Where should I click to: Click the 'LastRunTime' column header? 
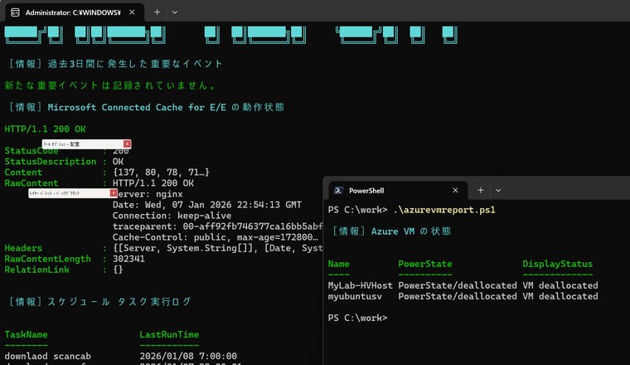pos(169,334)
